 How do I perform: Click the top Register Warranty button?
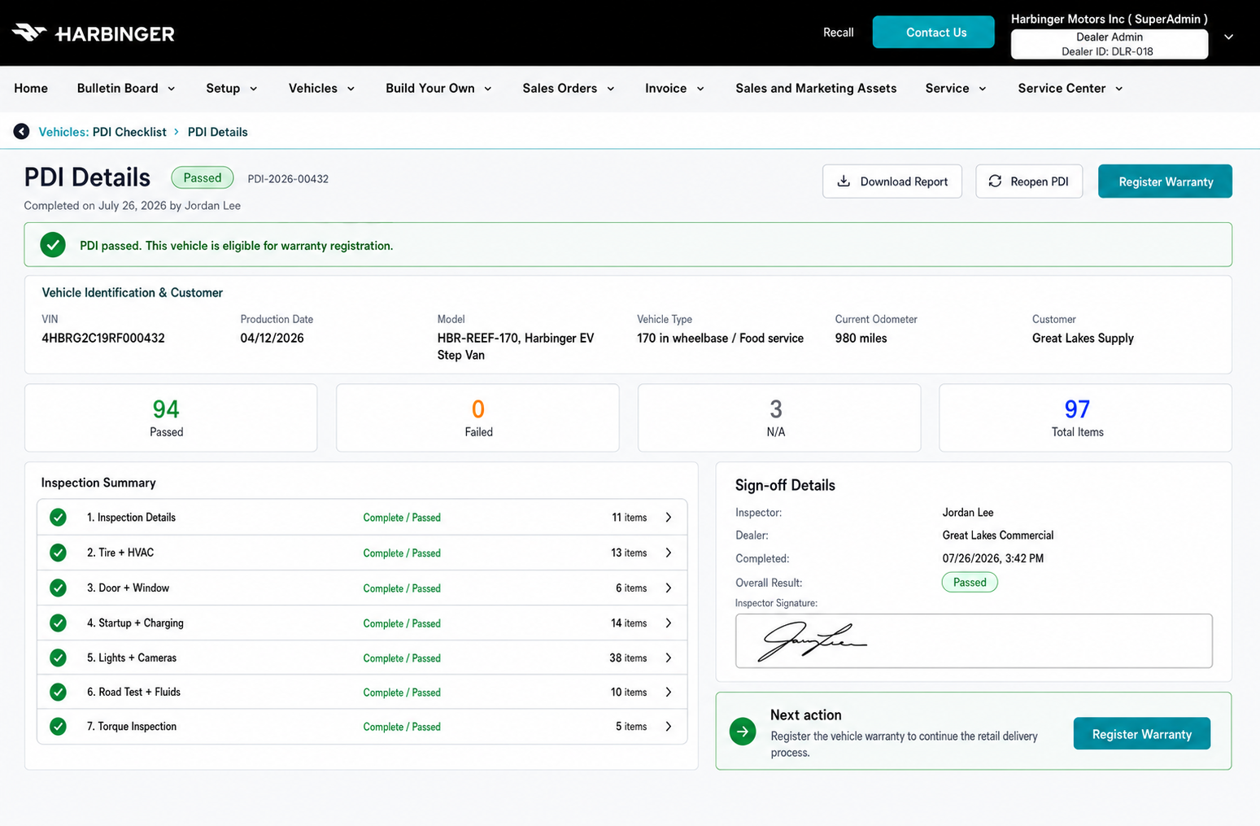pos(1165,181)
